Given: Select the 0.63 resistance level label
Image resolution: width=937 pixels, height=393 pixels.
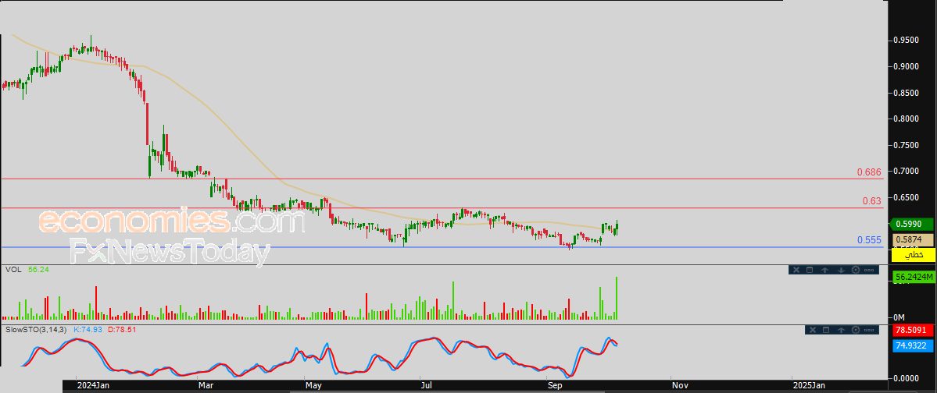Looking at the screenshot, I should click(x=872, y=201).
